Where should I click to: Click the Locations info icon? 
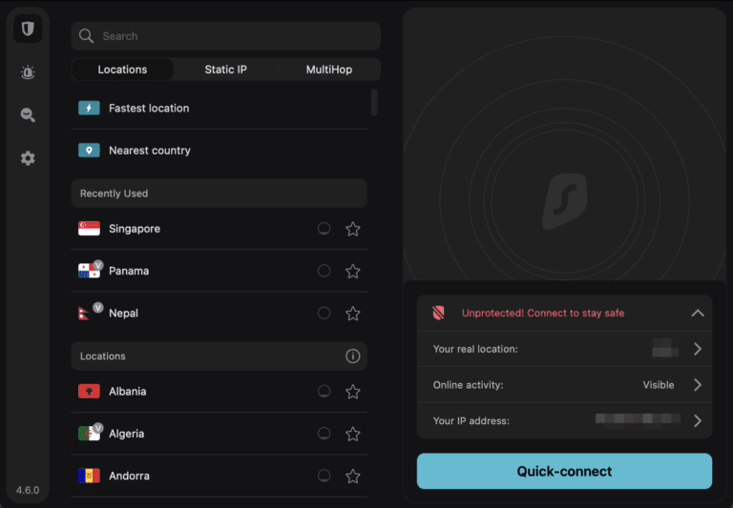coord(352,356)
